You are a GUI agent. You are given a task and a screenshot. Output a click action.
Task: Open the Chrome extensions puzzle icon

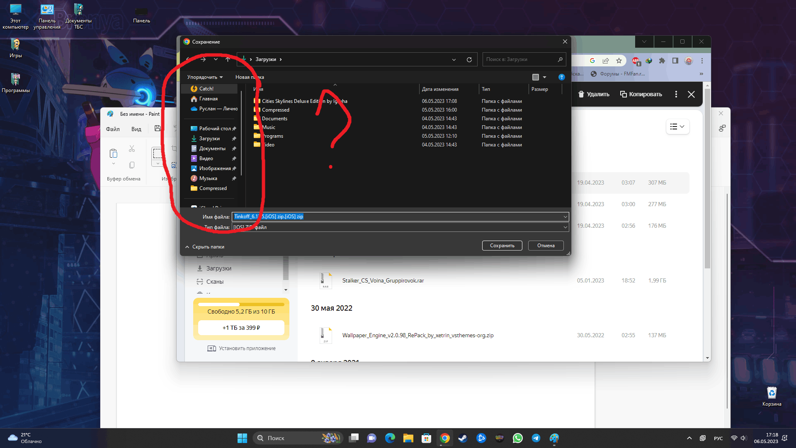point(662,61)
